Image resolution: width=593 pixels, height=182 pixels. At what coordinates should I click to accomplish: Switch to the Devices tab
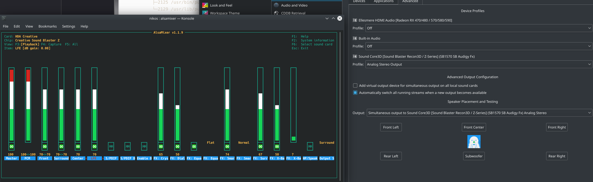point(359,2)
